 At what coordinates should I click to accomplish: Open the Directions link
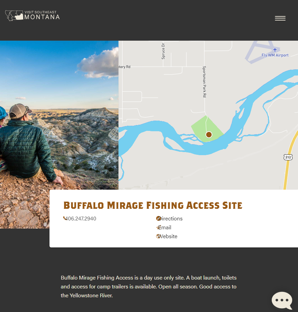tap(169, 218)
